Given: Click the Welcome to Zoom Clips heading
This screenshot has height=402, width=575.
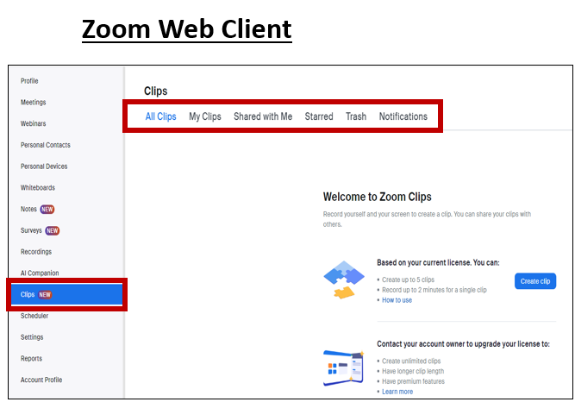Looking at the screenshot, I should coord(377,197).
